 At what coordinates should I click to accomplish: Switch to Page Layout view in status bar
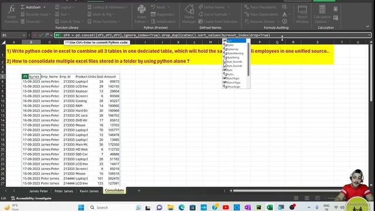[x=307, y=198]
